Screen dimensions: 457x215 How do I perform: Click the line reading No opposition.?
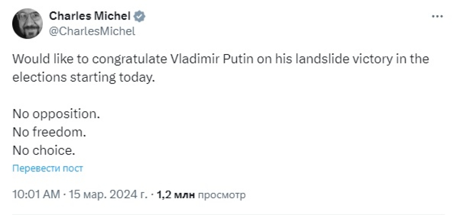56,114
